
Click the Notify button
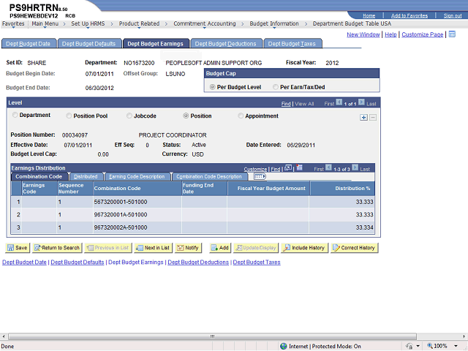[189, 248]
